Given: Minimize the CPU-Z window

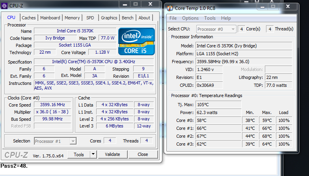Looking at the screenshot, I should (125, 4).
